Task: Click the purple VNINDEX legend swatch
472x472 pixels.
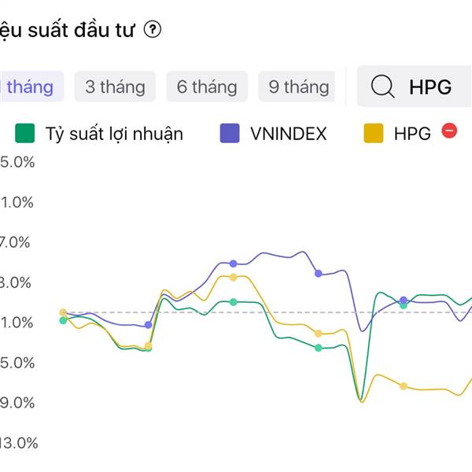Action: [230, 134]
